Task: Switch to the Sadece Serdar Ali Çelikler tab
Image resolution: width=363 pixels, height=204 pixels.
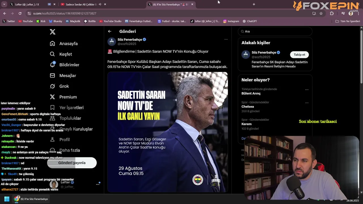Action: point(81,5)
